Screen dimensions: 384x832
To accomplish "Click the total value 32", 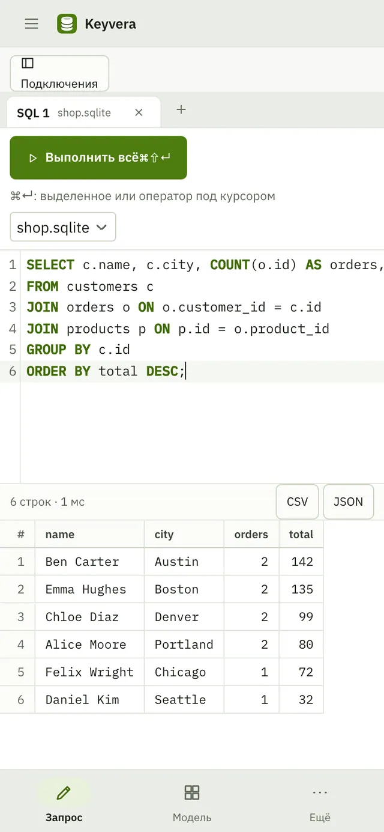I will coord(301,700).
